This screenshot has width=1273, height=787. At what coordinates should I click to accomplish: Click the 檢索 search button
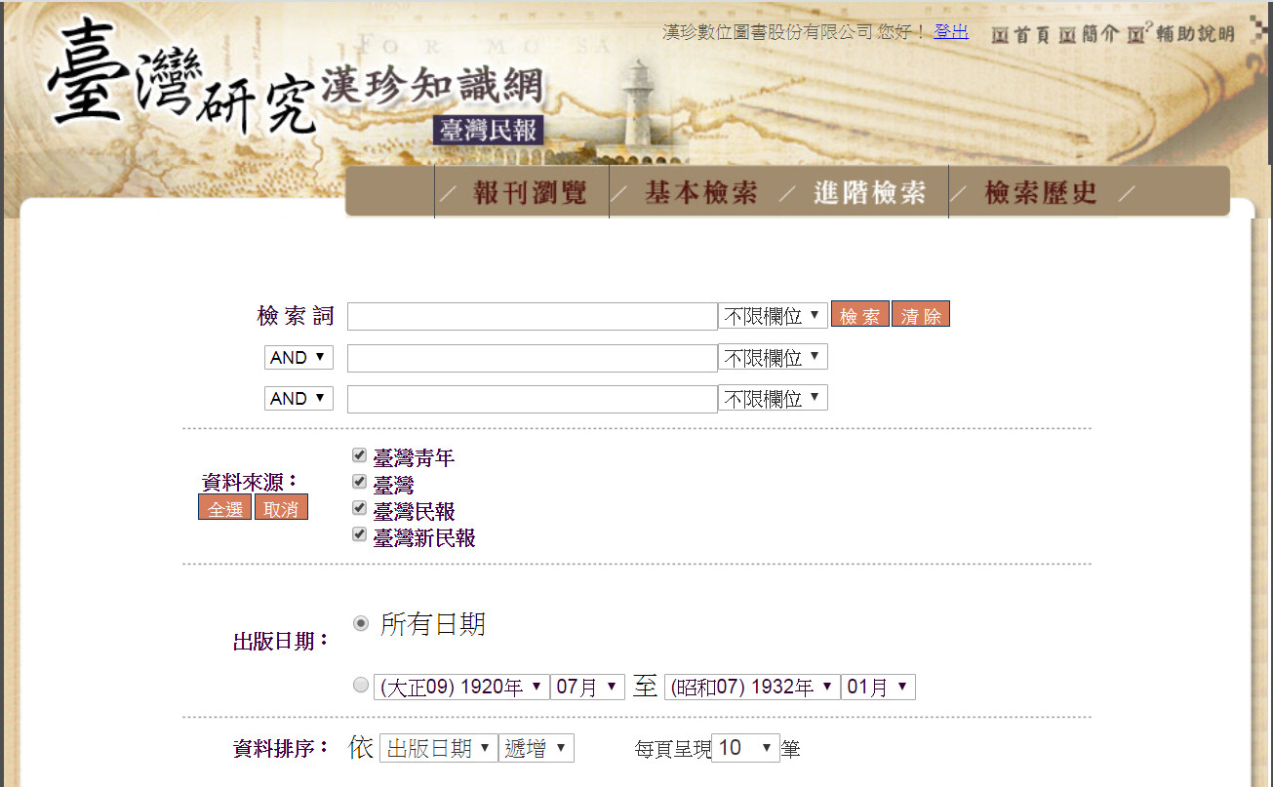860,314
